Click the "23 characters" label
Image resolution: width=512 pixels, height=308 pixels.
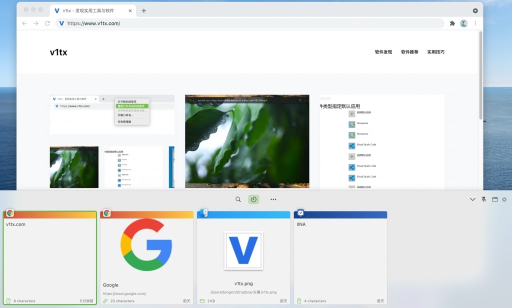[122, 301]
